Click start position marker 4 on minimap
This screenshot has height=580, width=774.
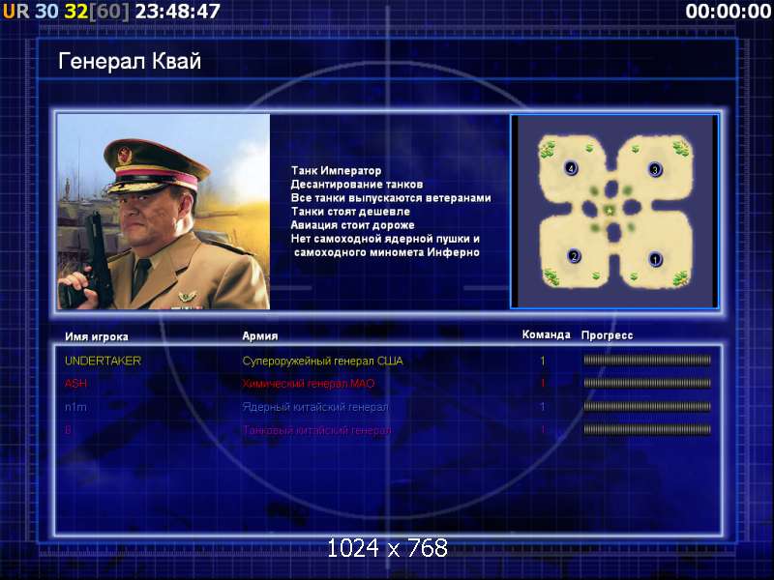[x=571, y=168]
